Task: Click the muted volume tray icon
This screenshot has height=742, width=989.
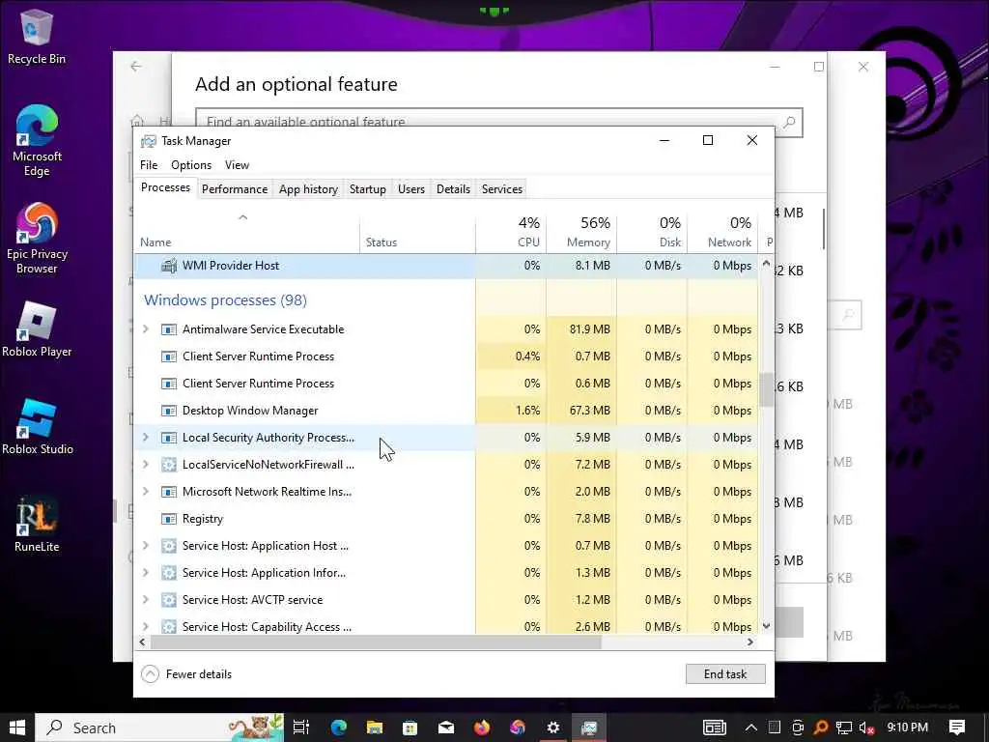Action: coord(866,728)
